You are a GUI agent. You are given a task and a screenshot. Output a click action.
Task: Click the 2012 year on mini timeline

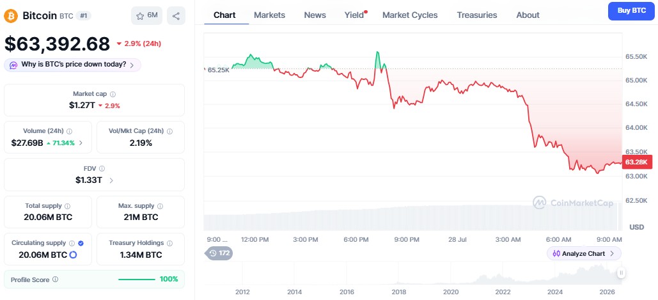coord(242,292)
